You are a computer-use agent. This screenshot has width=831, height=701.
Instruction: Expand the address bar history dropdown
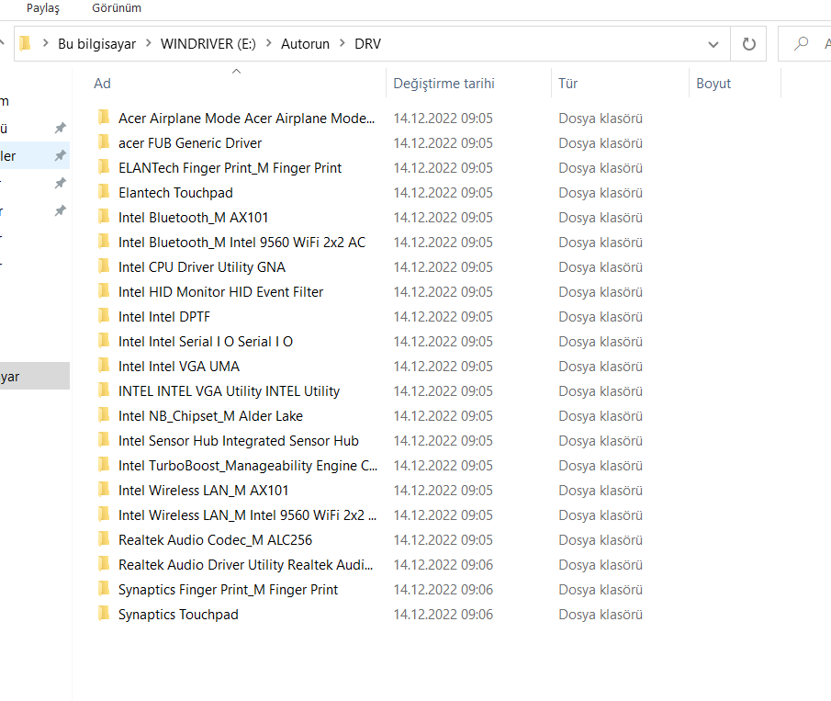pyautogui.click(x=713, y=44)
